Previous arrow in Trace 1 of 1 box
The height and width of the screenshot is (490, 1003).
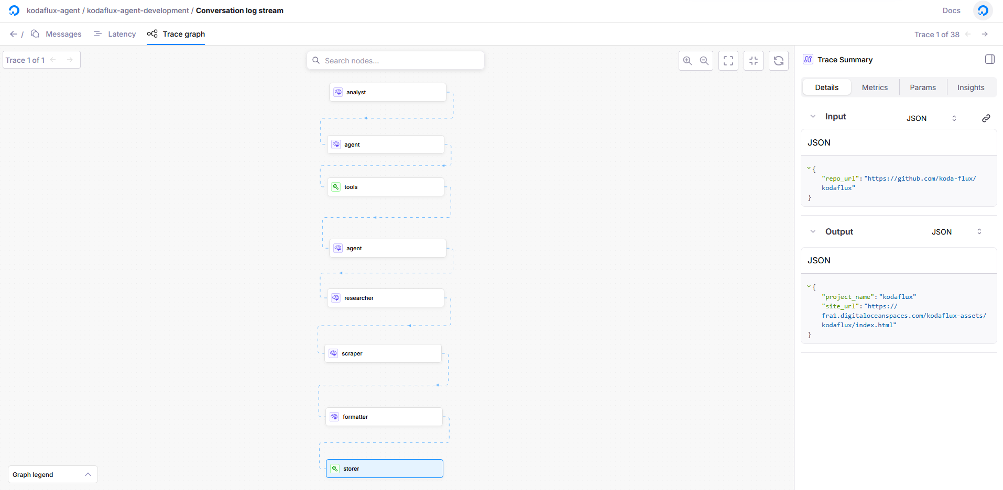(x=53, y=60)
